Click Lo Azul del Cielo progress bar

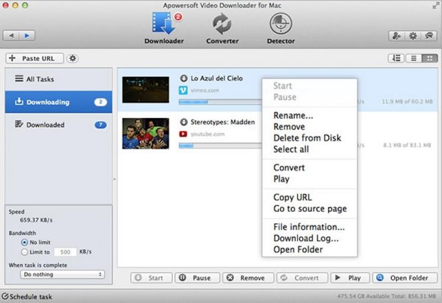[220, 102]
